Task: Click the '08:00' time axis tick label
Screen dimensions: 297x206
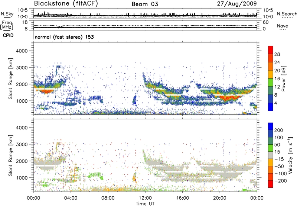Action: coord(108,198)
